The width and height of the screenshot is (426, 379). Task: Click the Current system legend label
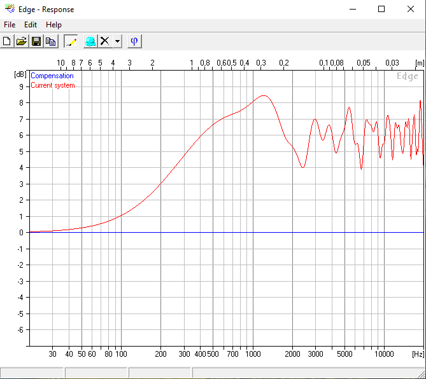(53, 85)
